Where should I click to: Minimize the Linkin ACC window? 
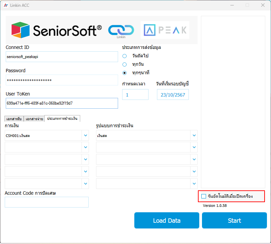coord(232,5)
